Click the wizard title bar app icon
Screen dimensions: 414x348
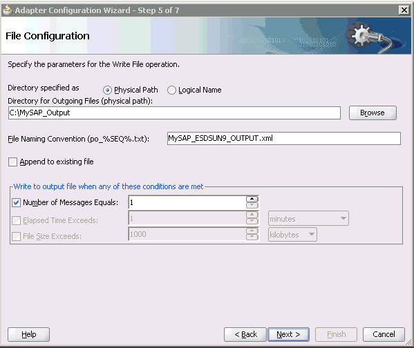point(7,10)
